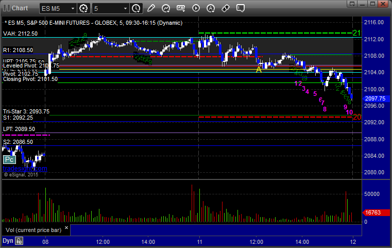The image size is (392, 248).
Task: Click the VAH: 2112.50 label
Action: point(20,34)
